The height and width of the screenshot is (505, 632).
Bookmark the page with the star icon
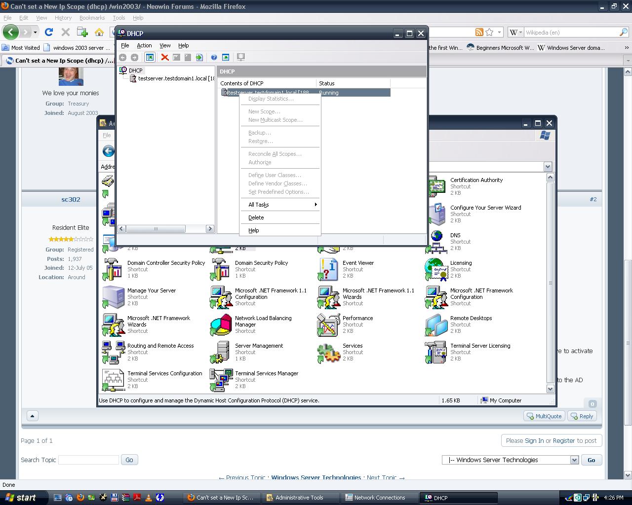tap(489, 32)
